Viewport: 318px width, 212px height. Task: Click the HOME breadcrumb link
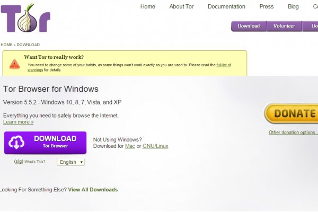pyautogui.click(x=6, y=45)
